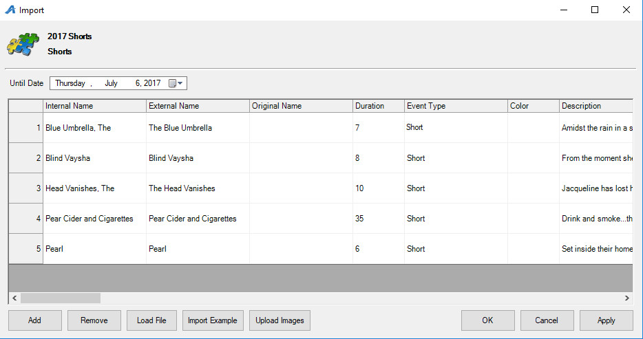Close the Import window

626,10
